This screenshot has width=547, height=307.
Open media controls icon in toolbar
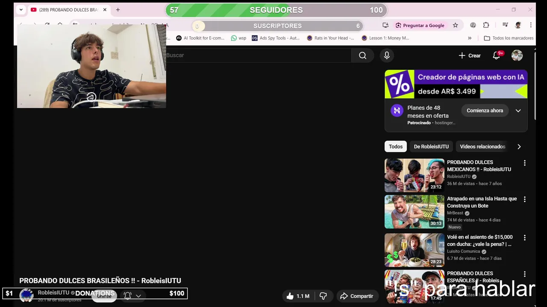[x=505, y=25]
